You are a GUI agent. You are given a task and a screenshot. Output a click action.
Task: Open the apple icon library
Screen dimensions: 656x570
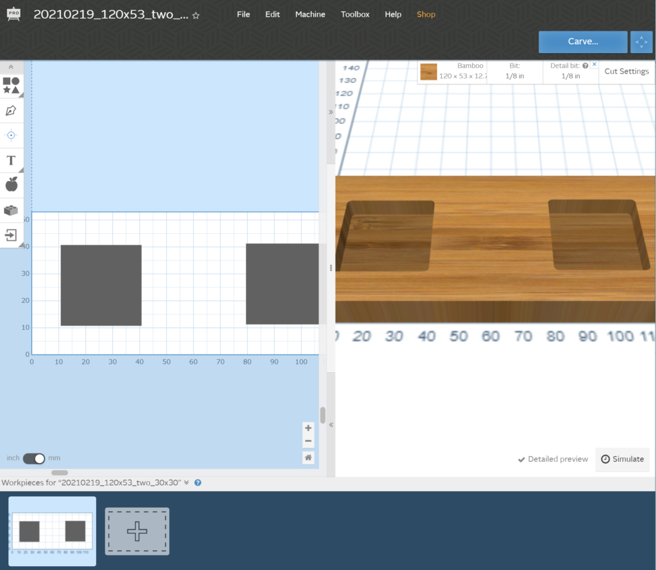(11, 185)
